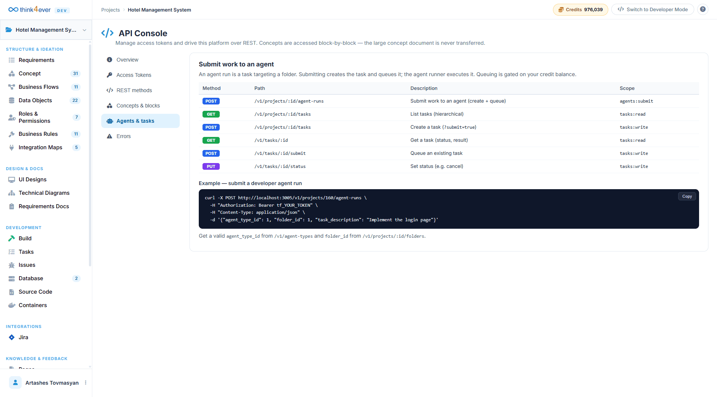Go to Concepts & blocks section

pyautogui.click(x=140, y=106)
